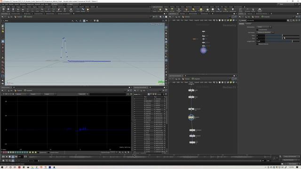Adjust the first parameter slider handle

[282, 36]
